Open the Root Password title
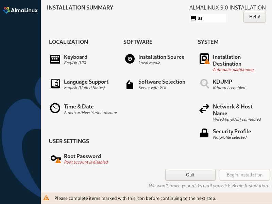Image resolution: width=272 pixels, height=204 pixels. 82,156
